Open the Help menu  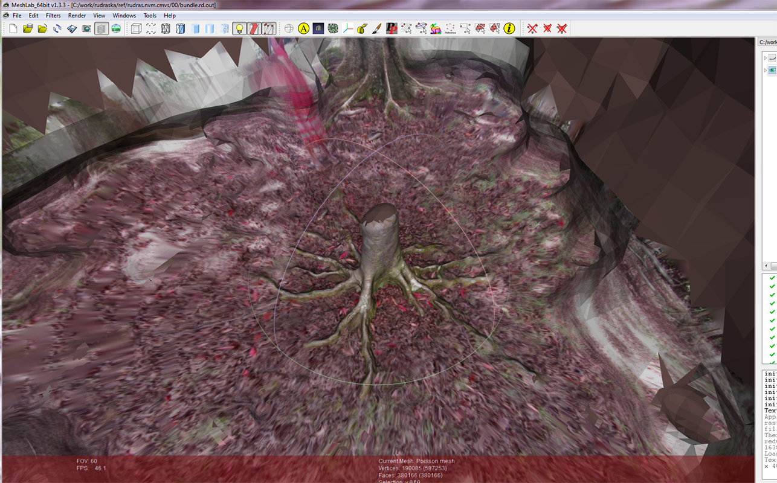tap(170, 15)
